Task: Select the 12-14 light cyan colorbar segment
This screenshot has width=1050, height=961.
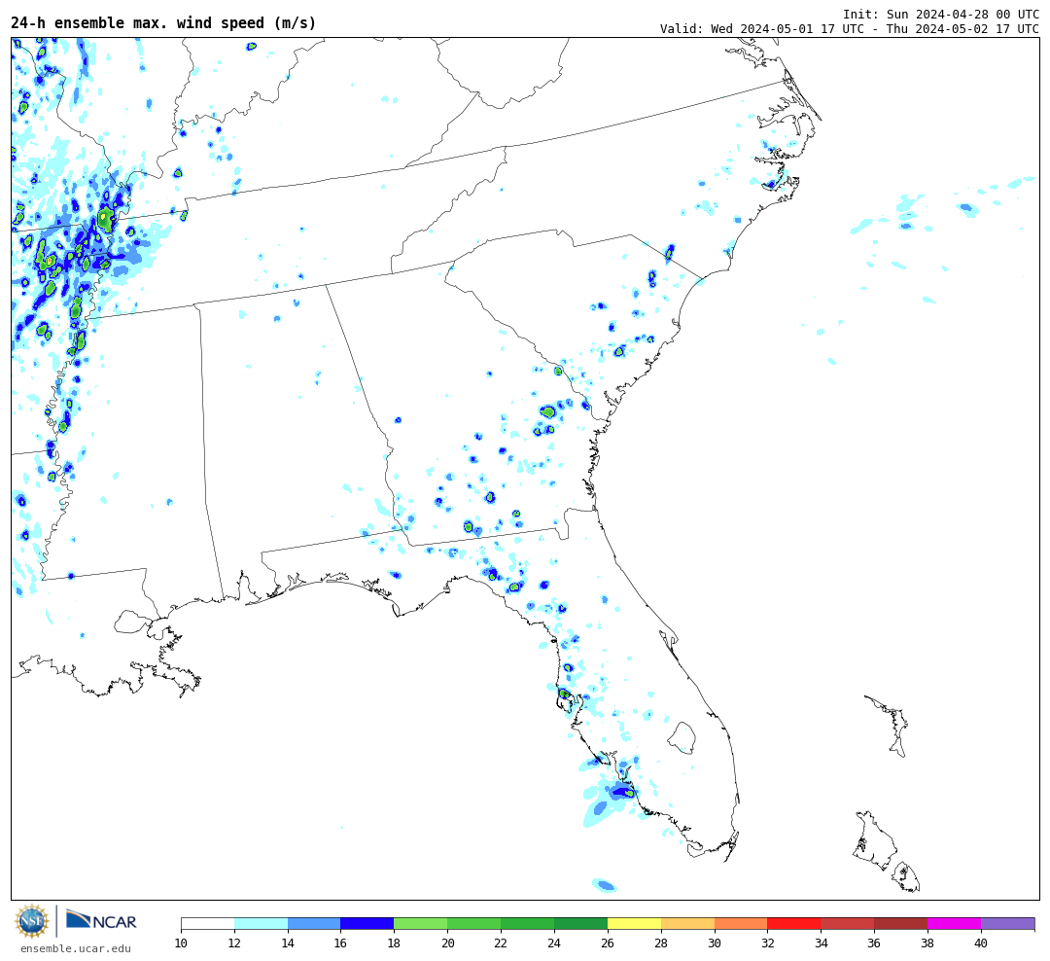Action: pos(262,924)
